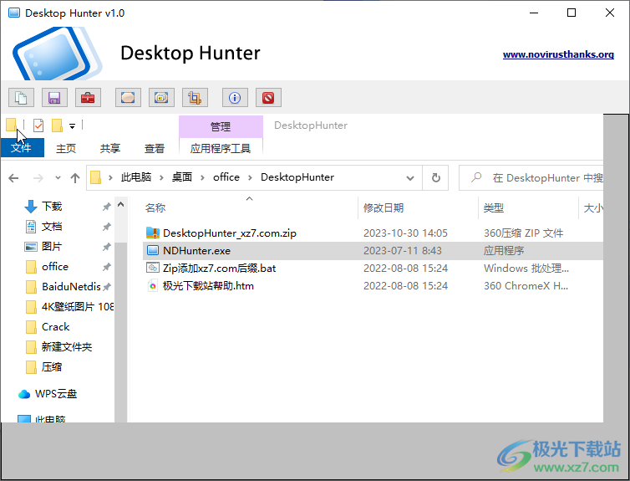Select the 新建文件夹 folder in sidebar
This screenshot has width=630, height=481.
(67, 346)
